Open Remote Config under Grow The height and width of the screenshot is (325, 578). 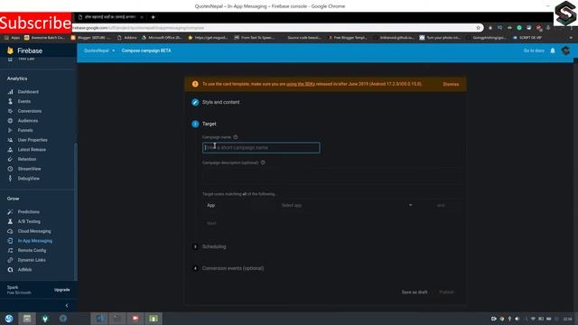32,250
